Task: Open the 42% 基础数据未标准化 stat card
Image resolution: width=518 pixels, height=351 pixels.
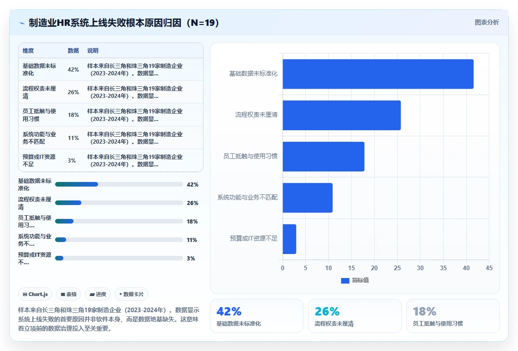Action: [257, 316]
